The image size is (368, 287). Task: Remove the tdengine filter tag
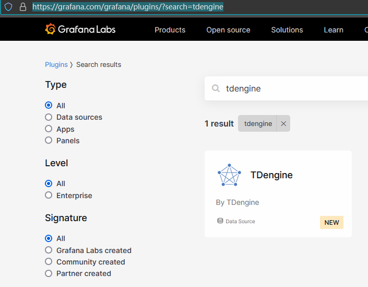[283, 124]
